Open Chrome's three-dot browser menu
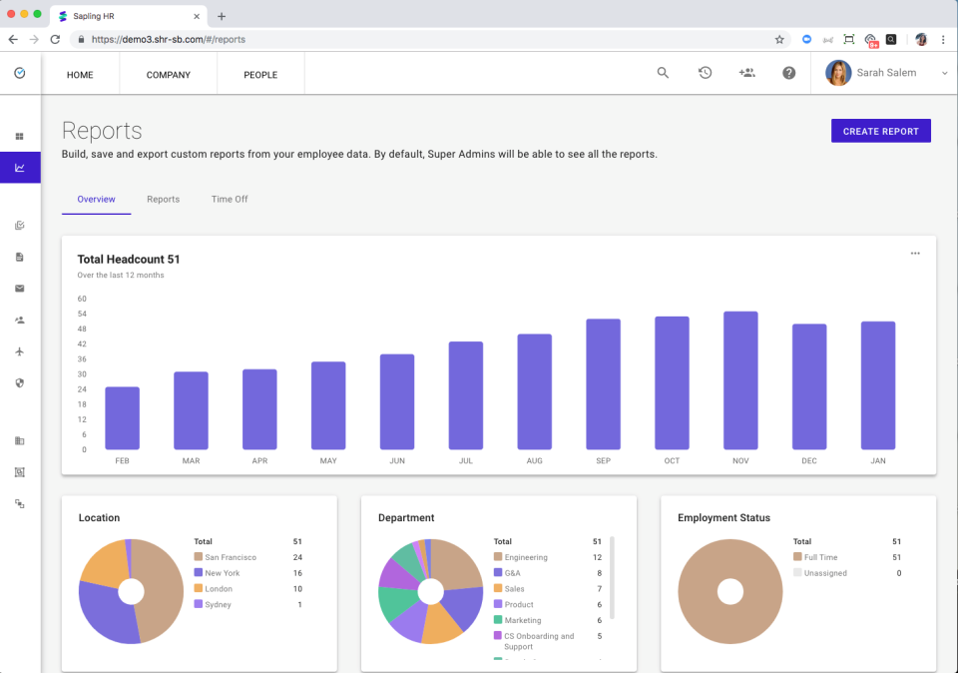This screenshot has height=673, width=958. tap(943, 39)
